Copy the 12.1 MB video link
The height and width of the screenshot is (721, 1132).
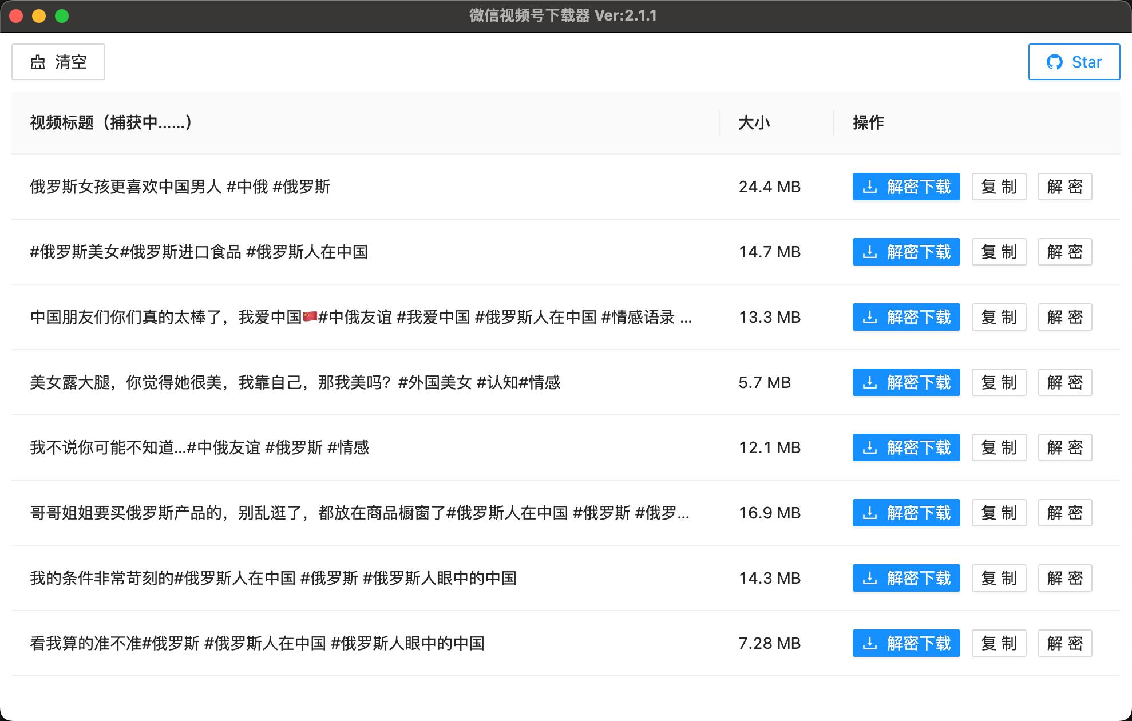pos(998,447)
